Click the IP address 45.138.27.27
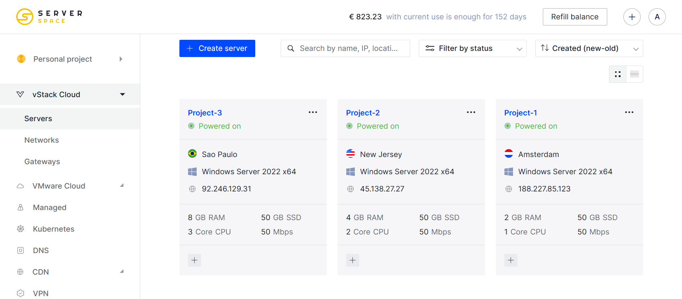Screen dimensions: 682x299 point(382,189)
